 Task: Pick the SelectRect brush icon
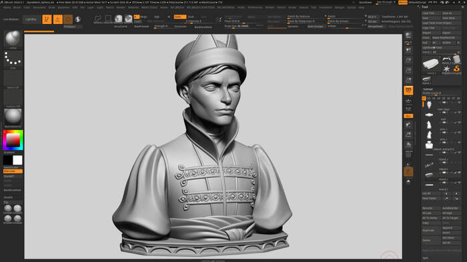[x=108, y=19]
